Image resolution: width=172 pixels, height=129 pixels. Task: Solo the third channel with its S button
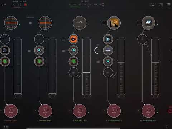pos(89,97)
